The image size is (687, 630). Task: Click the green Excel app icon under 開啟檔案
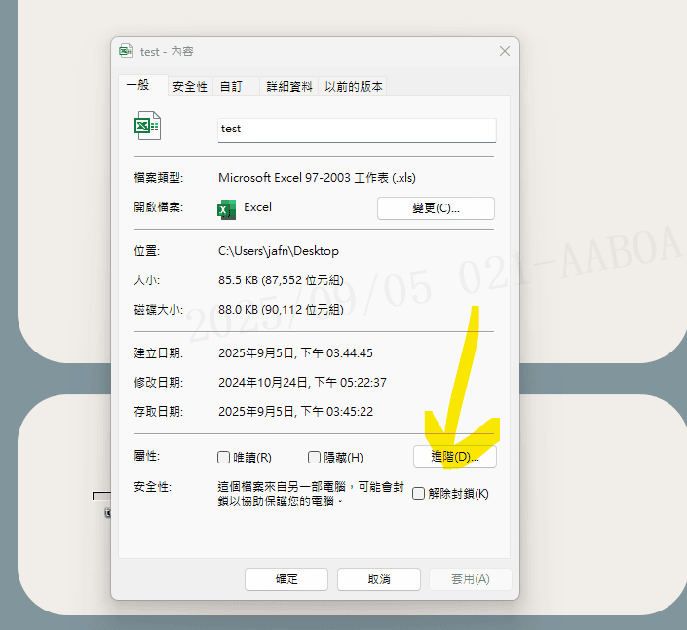pos(227,208)
